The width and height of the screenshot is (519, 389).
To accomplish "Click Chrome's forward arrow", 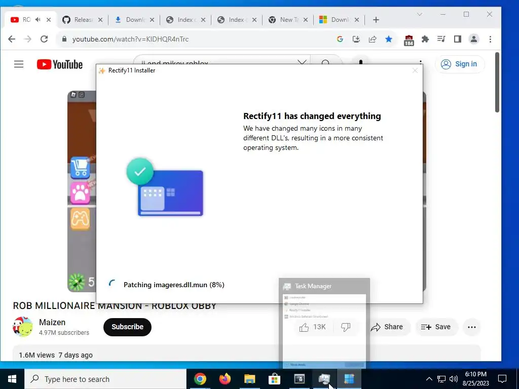I will coord(28,39).
